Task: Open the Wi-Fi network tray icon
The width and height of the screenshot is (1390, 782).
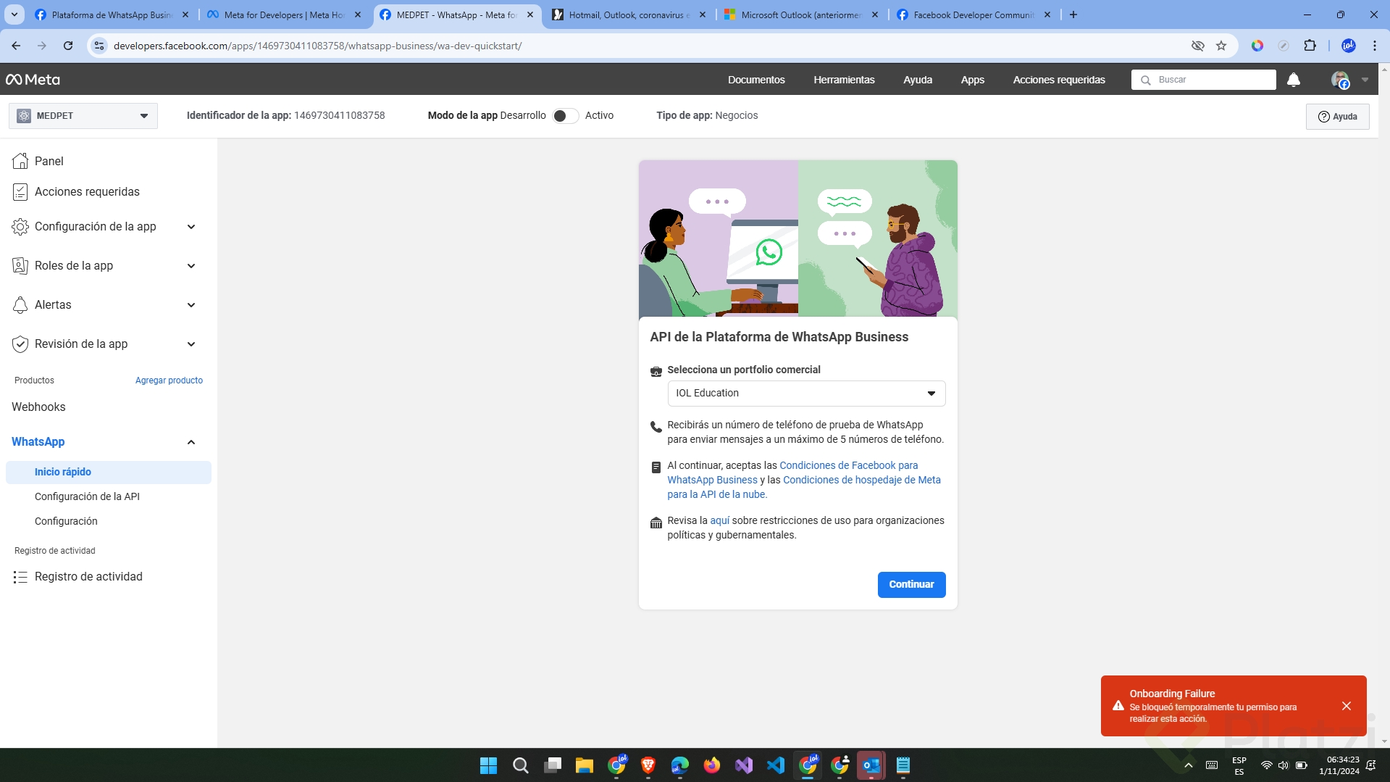Action: point(1266,765)
